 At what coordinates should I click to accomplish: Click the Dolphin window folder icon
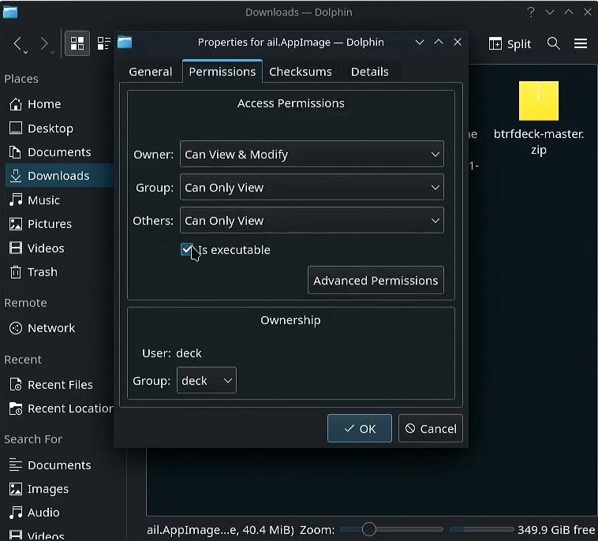(x=10, y=12)
